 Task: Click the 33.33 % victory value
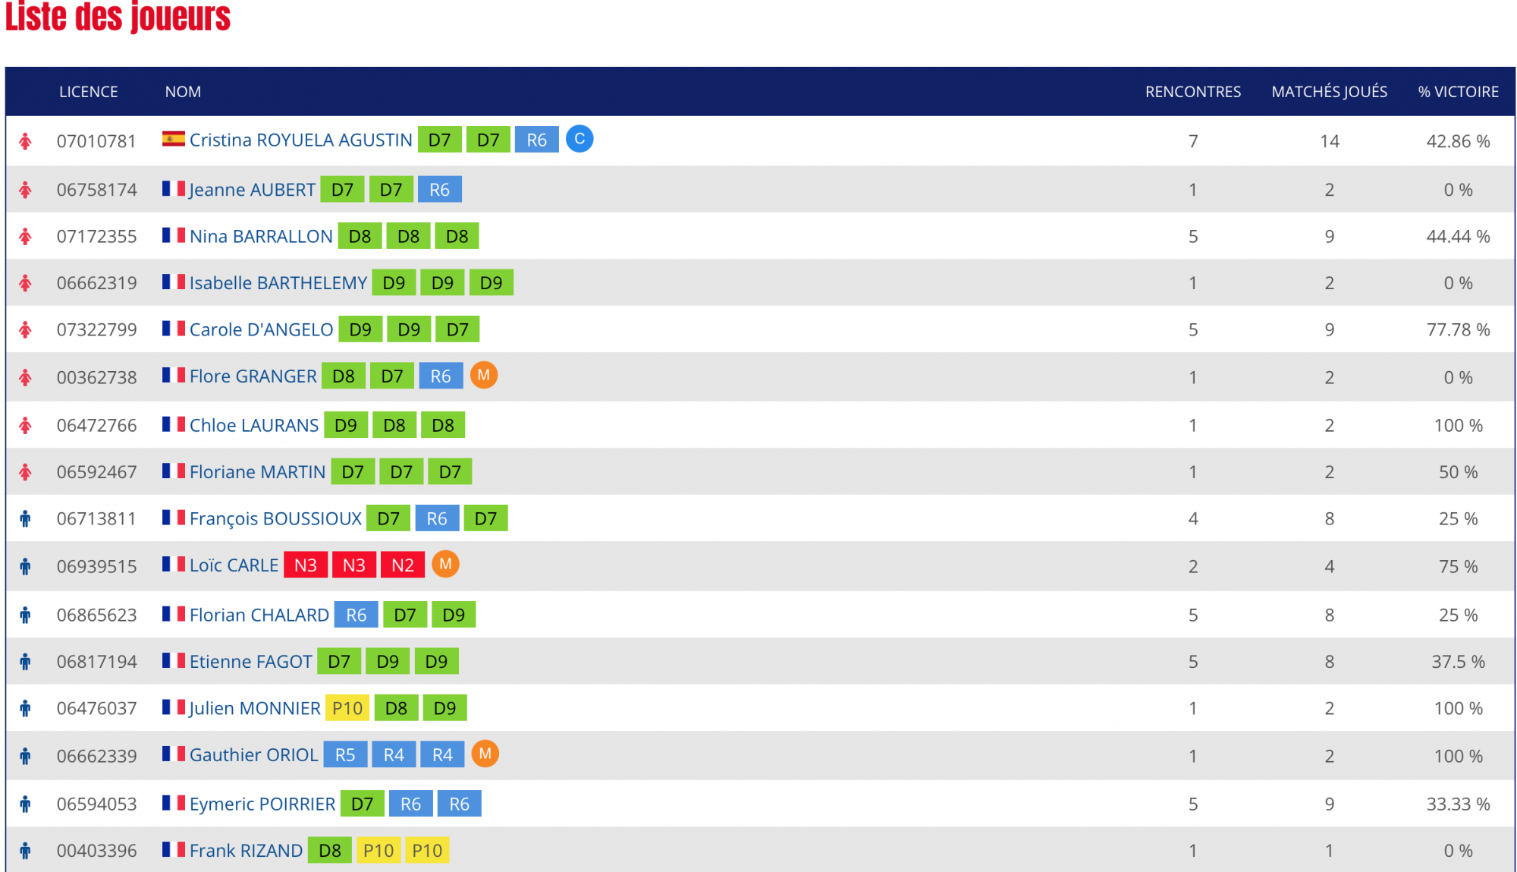click(x=1459, y=804)
